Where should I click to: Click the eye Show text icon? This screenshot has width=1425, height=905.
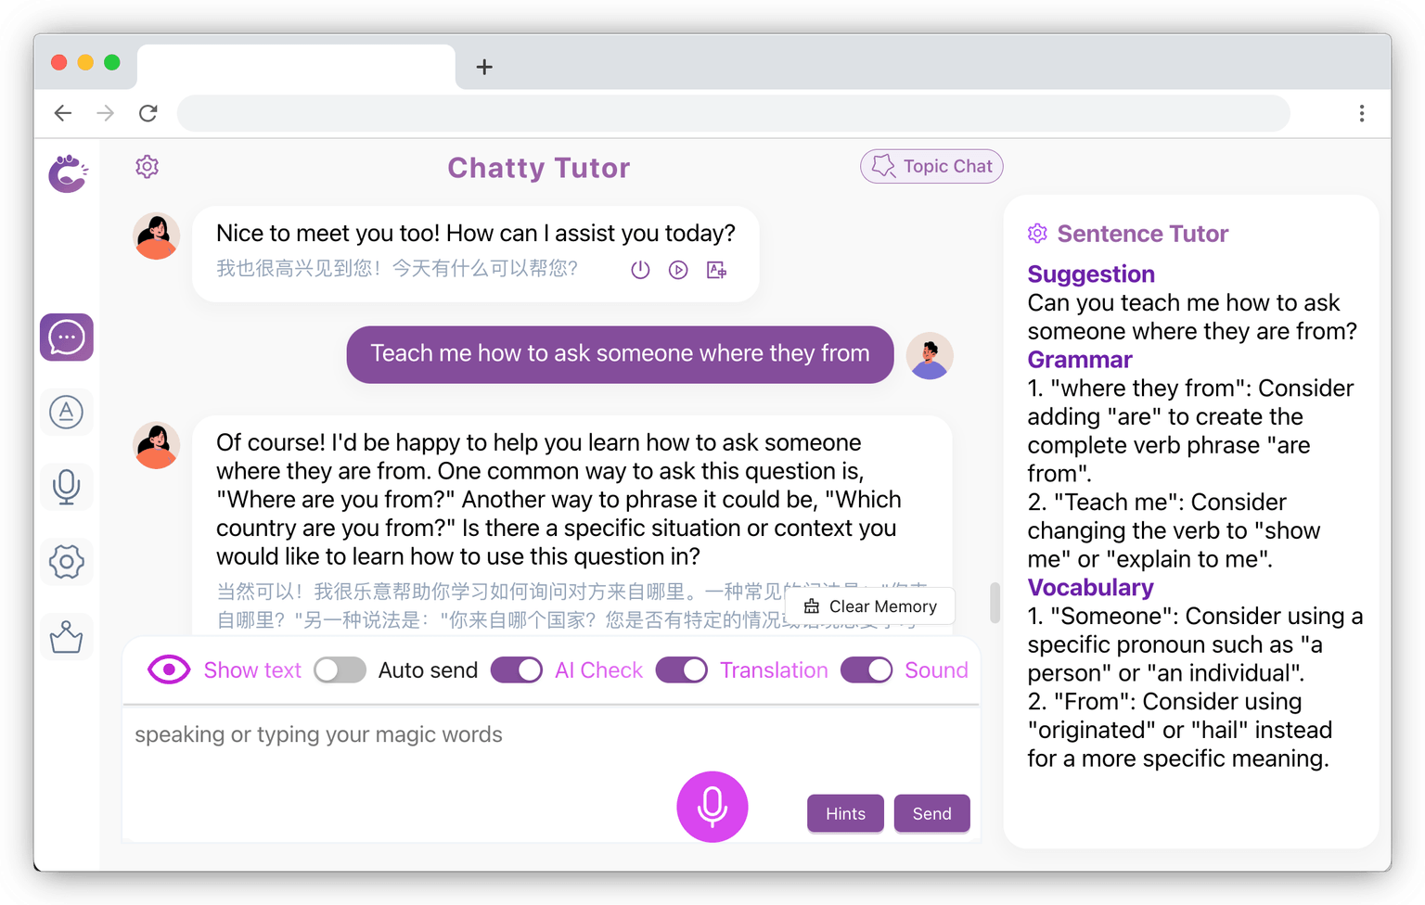click(169, 669)
